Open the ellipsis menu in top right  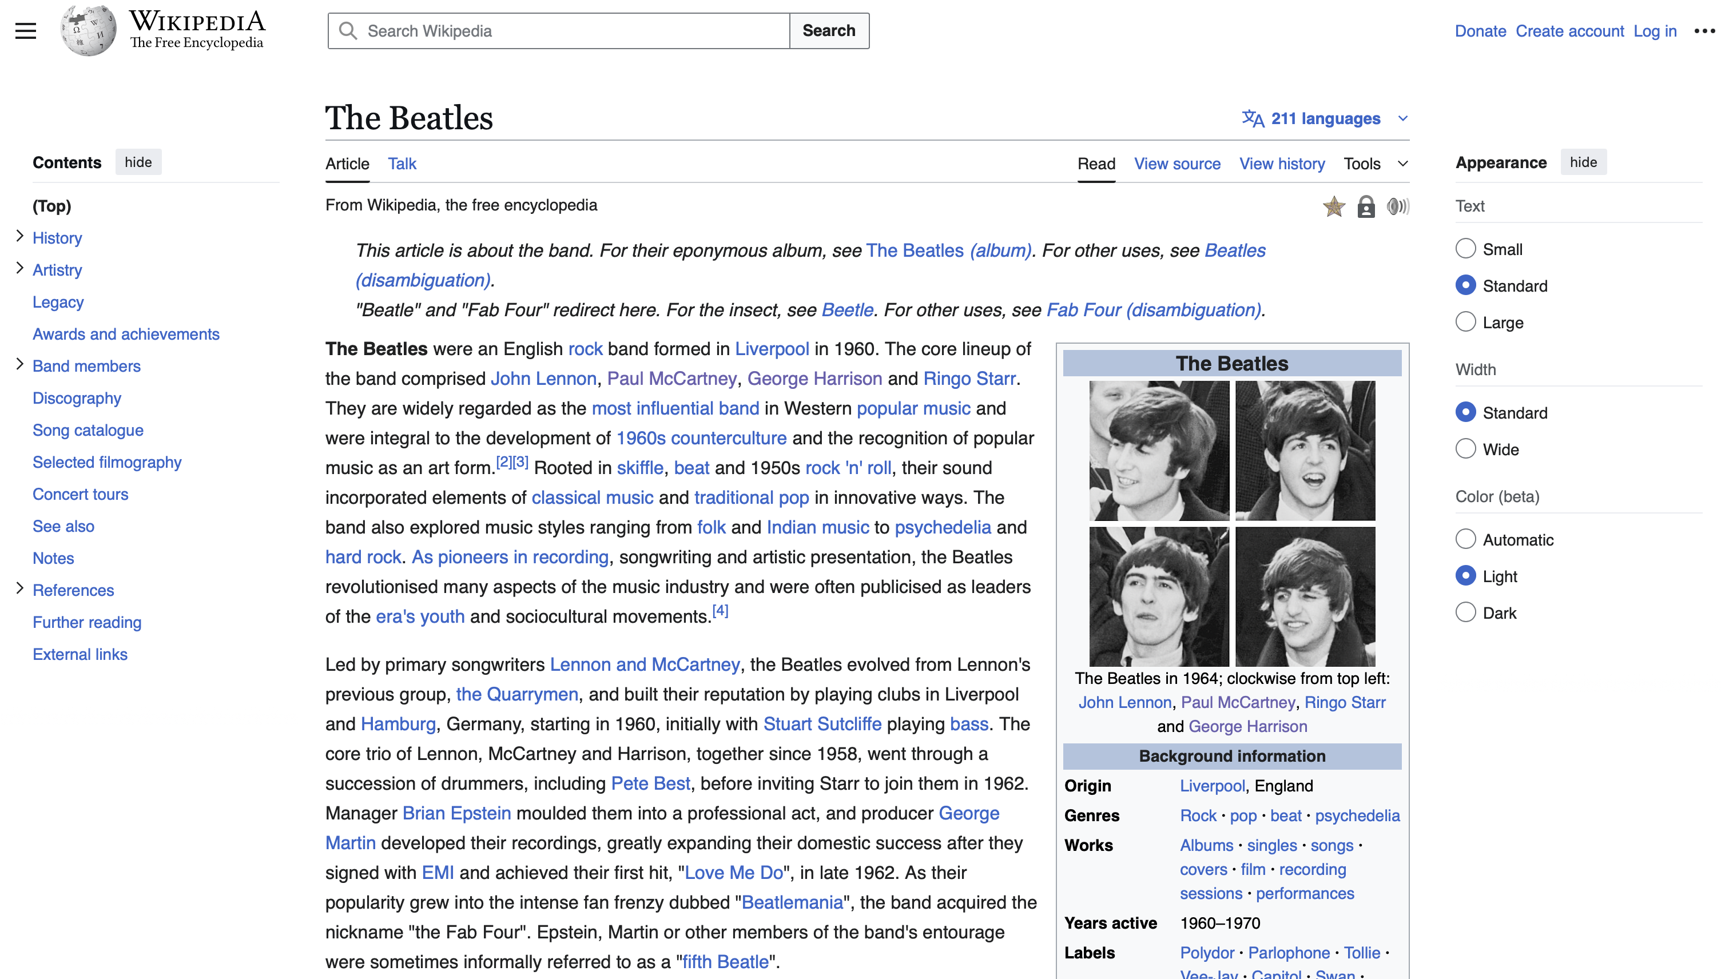[x=1703, y=31]
